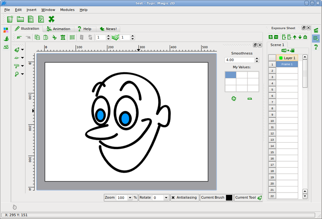Click the trash can Delete icon

coord(63,37)
